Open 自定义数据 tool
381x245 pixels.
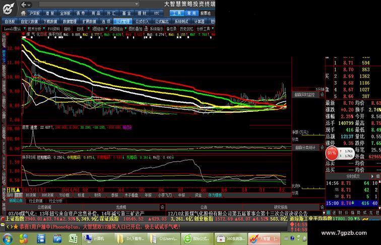click(29, 22)
